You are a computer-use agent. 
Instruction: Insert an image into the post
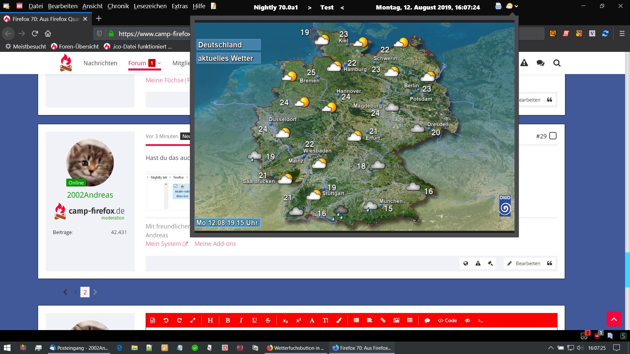(x=396, y=320)
